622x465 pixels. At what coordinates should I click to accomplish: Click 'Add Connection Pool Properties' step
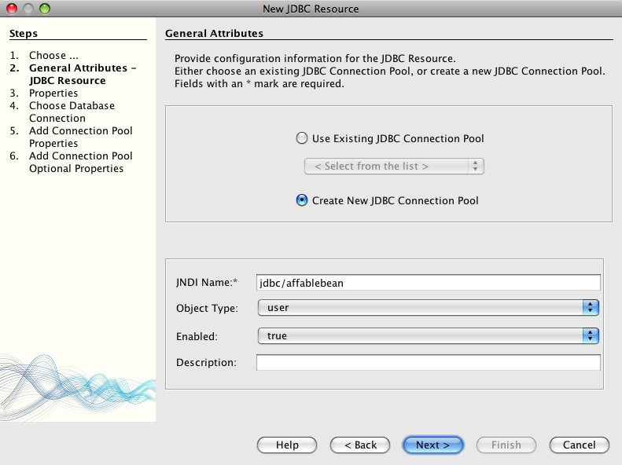point(80,137)
